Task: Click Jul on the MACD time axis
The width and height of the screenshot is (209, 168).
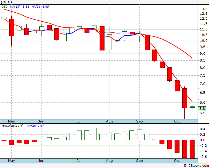Action: pyautogui.click(x=79, y=161)
